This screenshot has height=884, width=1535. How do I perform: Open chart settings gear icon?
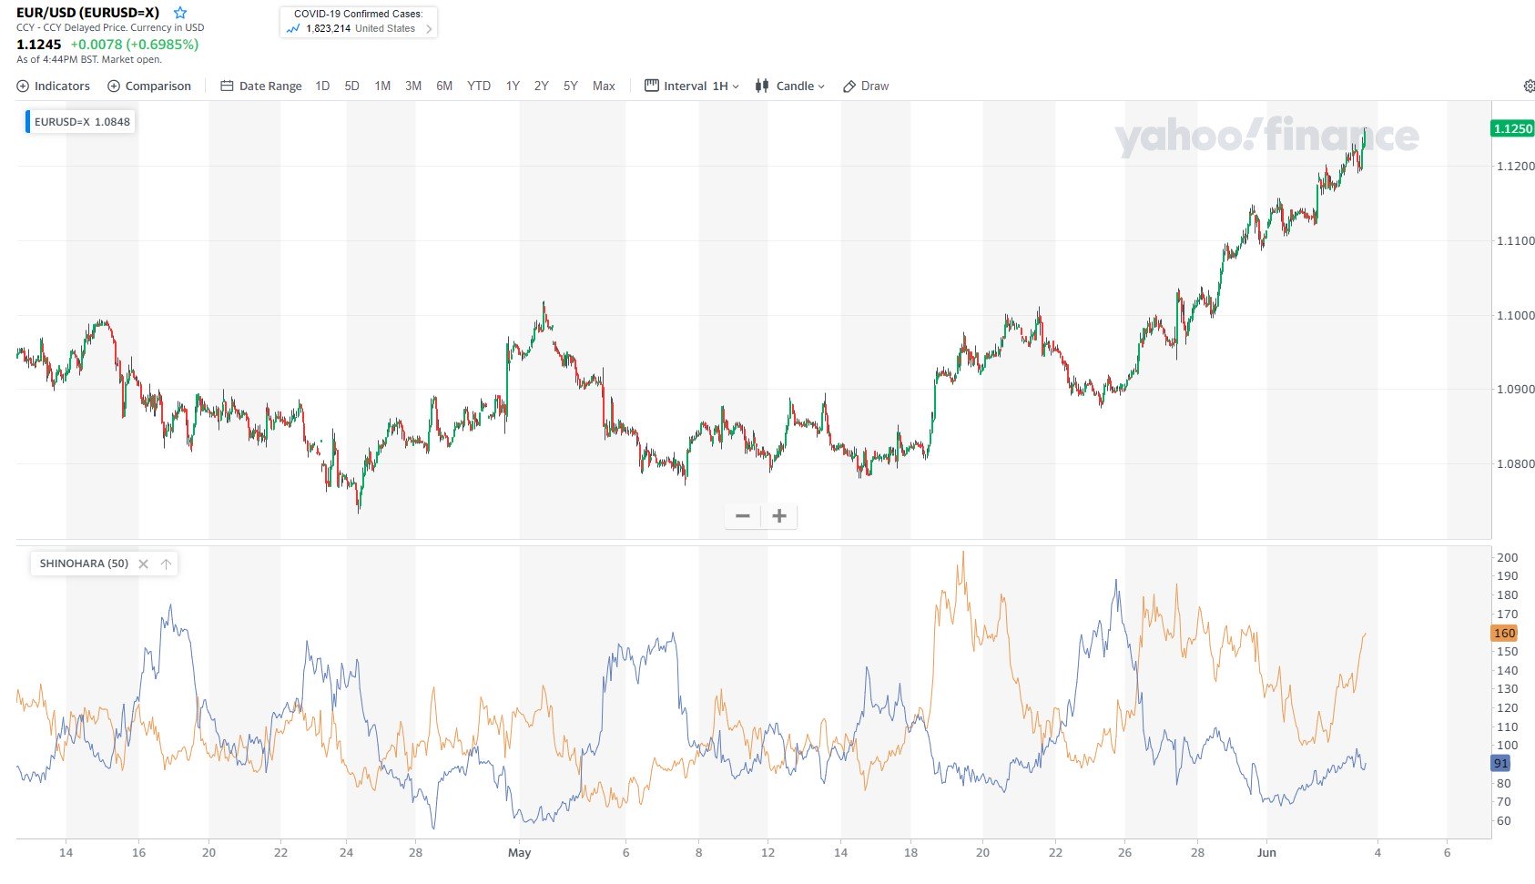point(1529,86)
